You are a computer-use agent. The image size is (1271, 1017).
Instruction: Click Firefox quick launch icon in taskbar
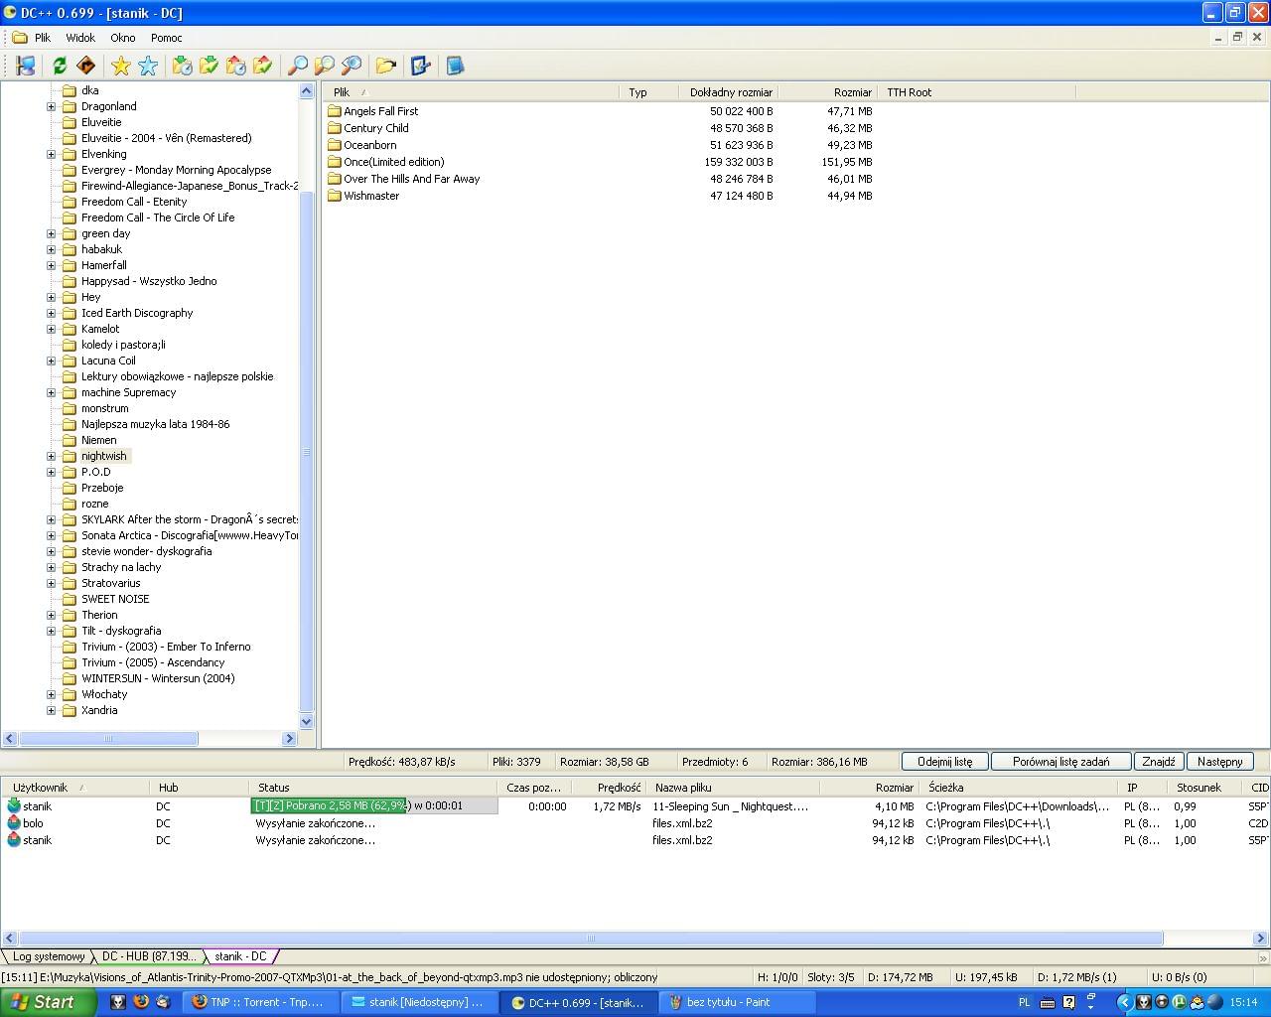(141, 1002)
